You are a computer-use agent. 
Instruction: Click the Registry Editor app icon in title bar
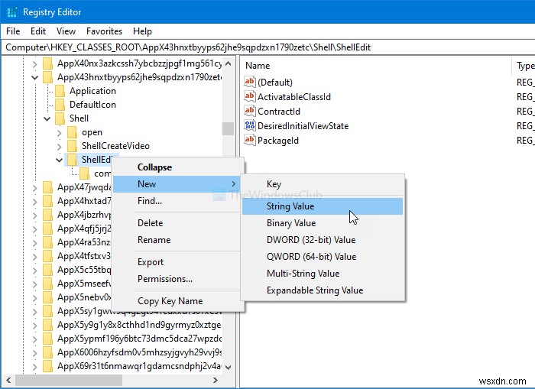[11, 12]
